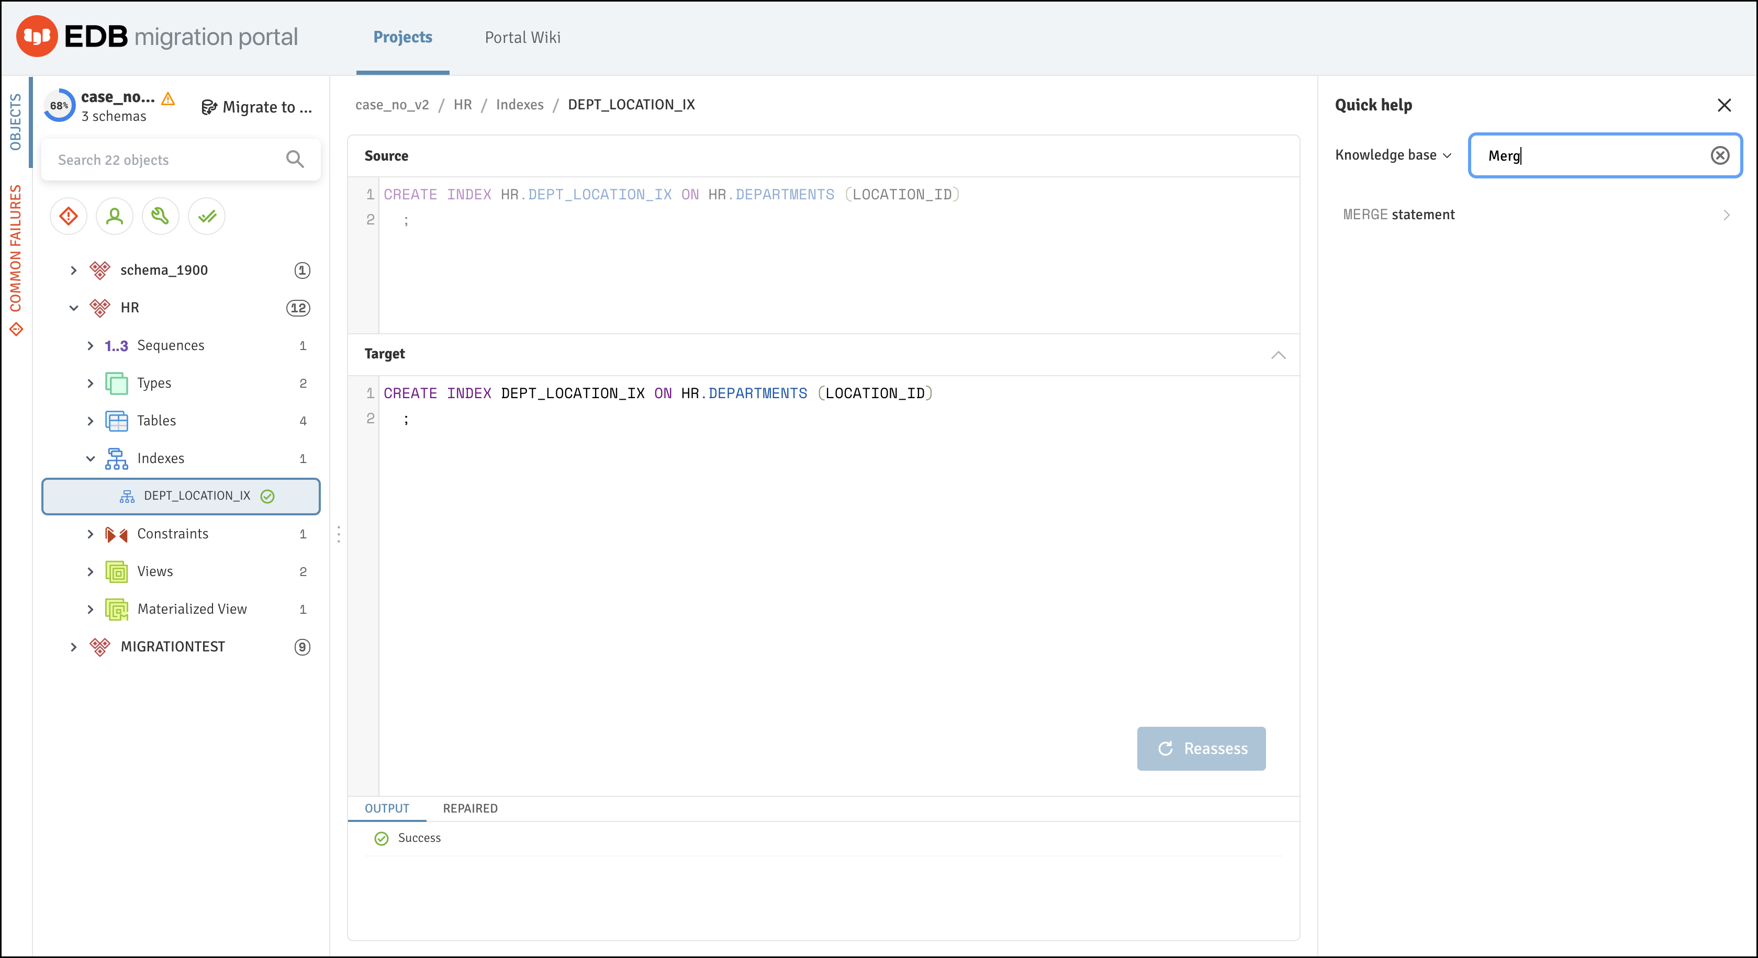Click the '3 schemas' label

[114, 117]
